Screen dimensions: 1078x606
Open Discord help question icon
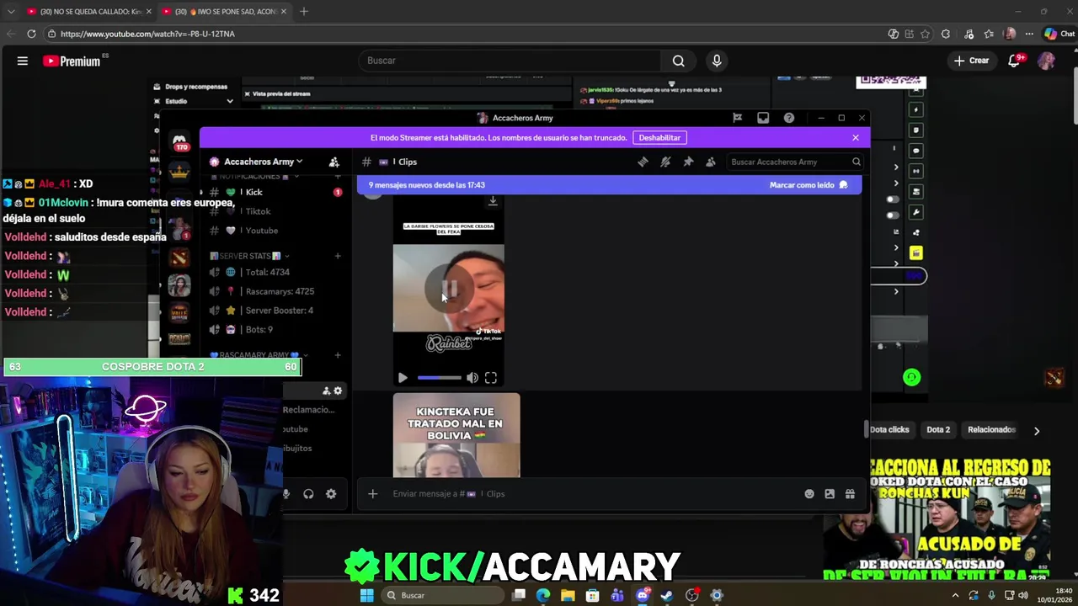[789, 118]
